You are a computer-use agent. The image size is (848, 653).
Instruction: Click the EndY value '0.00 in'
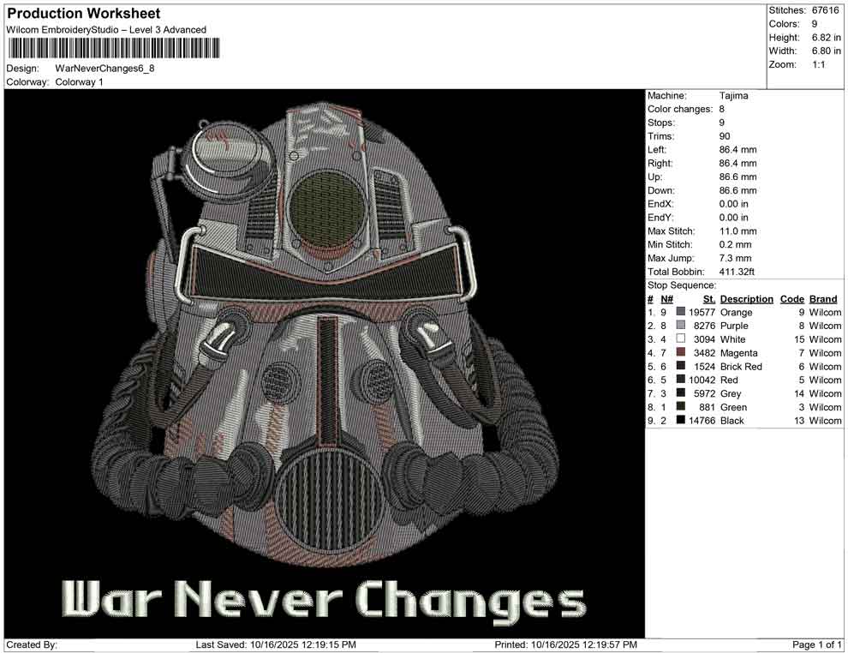(734, 218)
